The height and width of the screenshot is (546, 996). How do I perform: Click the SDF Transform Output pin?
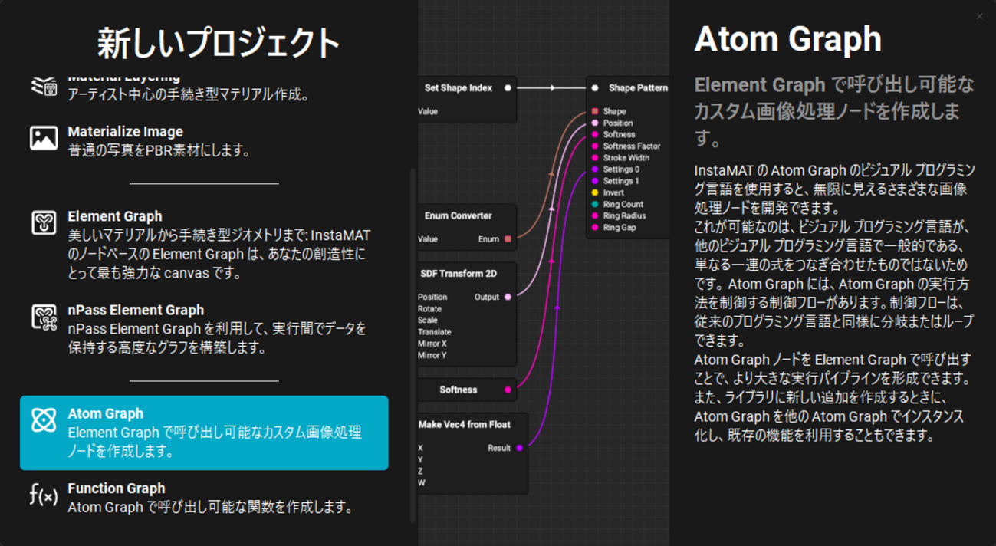(x=508, y=298)
